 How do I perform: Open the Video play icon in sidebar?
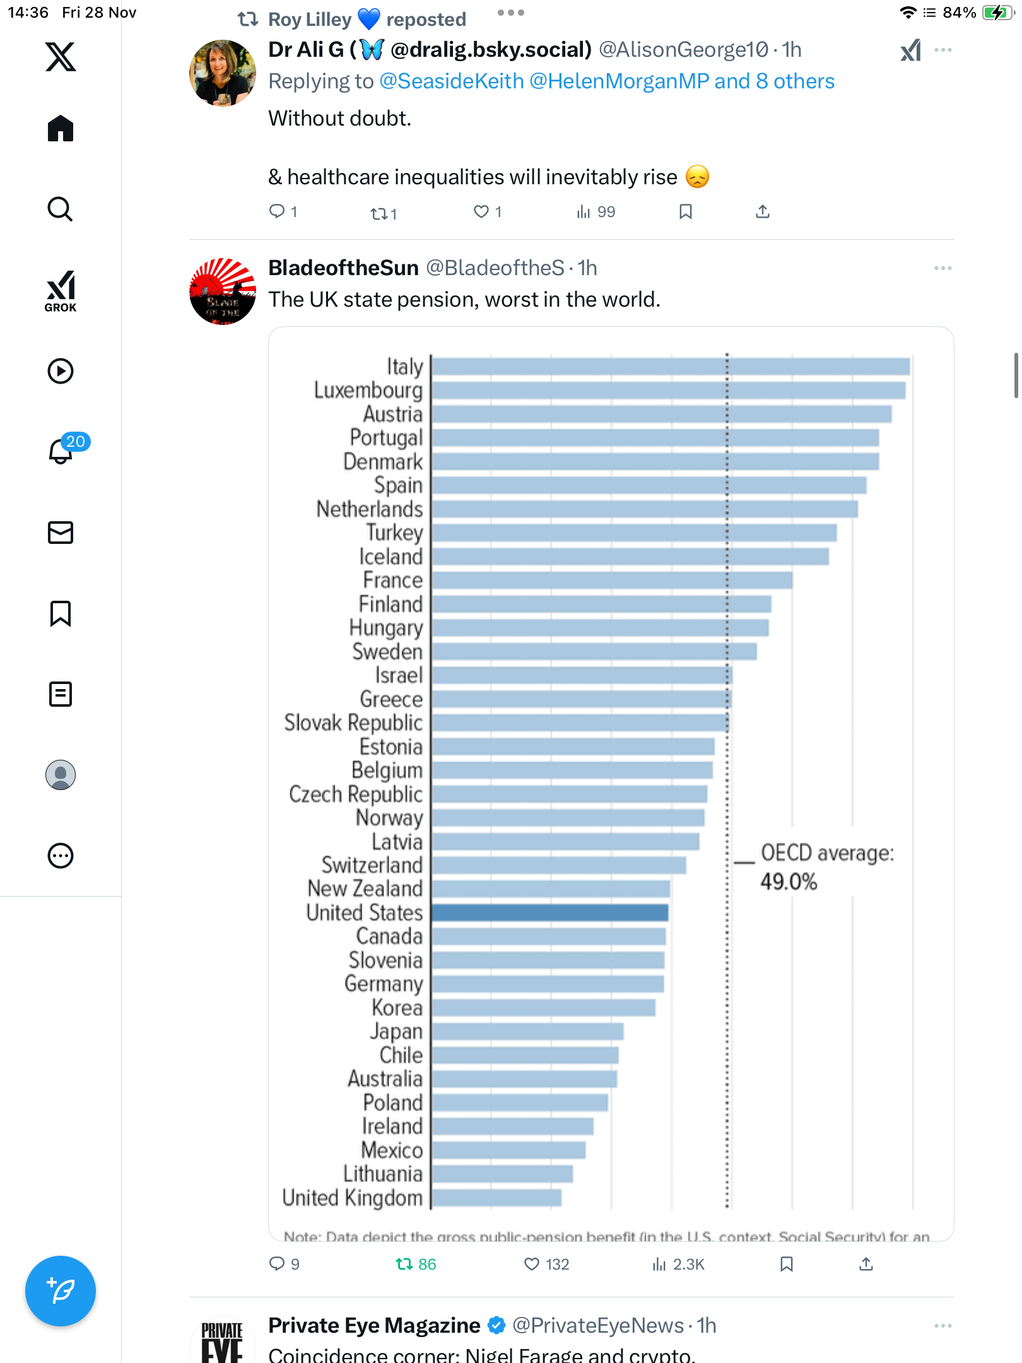[61, 371]
